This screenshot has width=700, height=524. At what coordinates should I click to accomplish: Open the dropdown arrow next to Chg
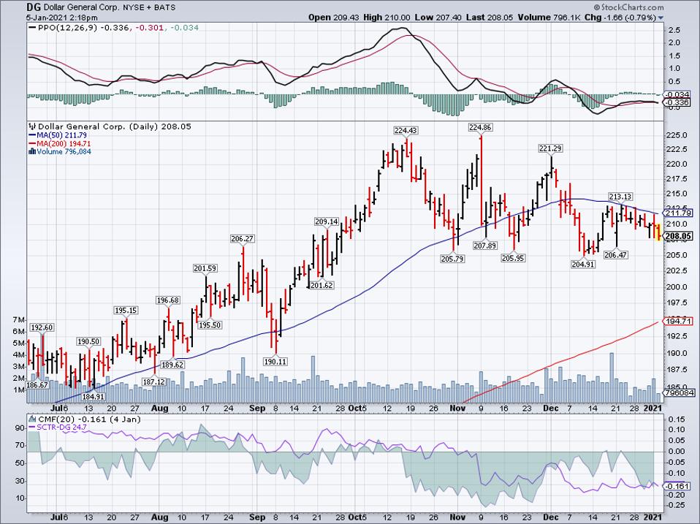pos(661,18)
